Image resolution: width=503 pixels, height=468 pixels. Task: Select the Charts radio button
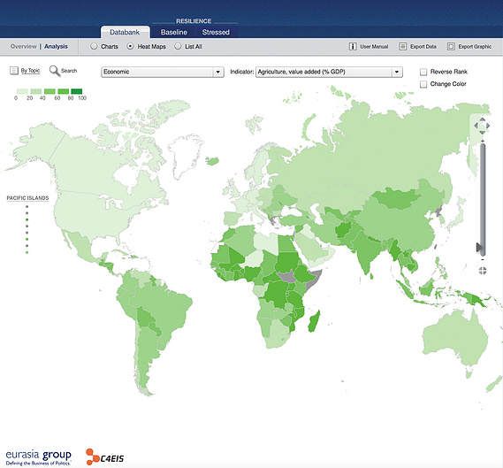pyautogui.click(x=94, y=46)
